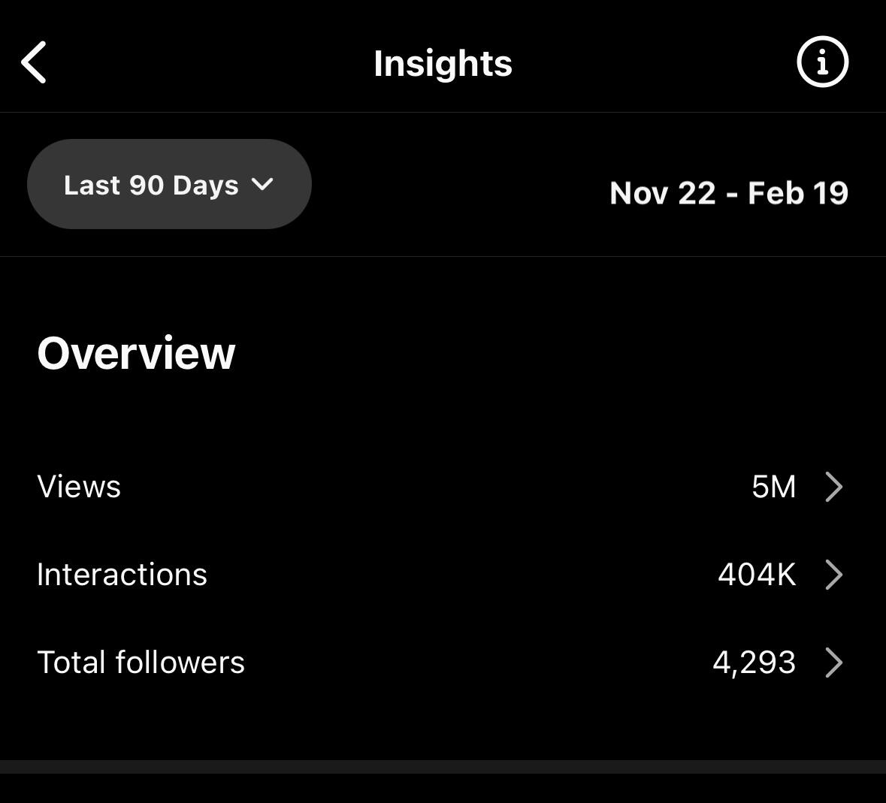The width and height of the screenshot is (886, 803).
Task: Select the Overview section heading
Action: coord(136,353)
